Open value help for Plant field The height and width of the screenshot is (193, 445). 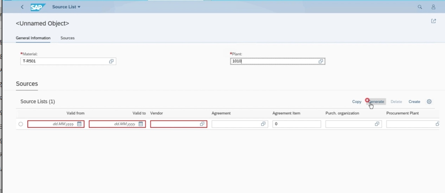(321, 61)
